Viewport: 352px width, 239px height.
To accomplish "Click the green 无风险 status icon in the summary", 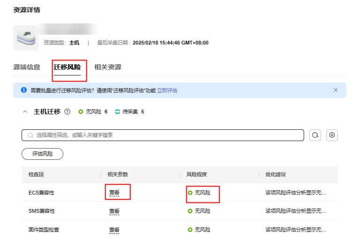I will coord(81,112).
